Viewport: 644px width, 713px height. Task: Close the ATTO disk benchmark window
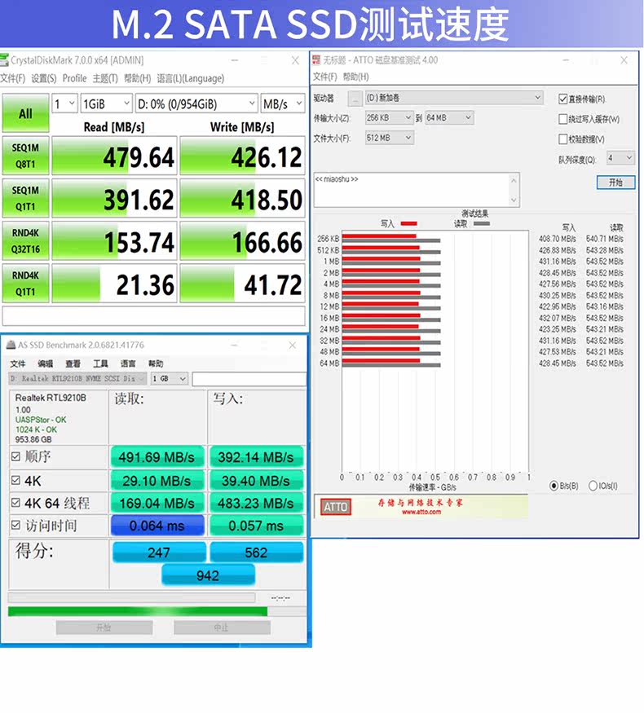[x=624, y=59]
